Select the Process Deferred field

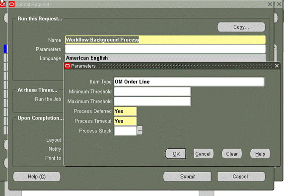[125, 111]
